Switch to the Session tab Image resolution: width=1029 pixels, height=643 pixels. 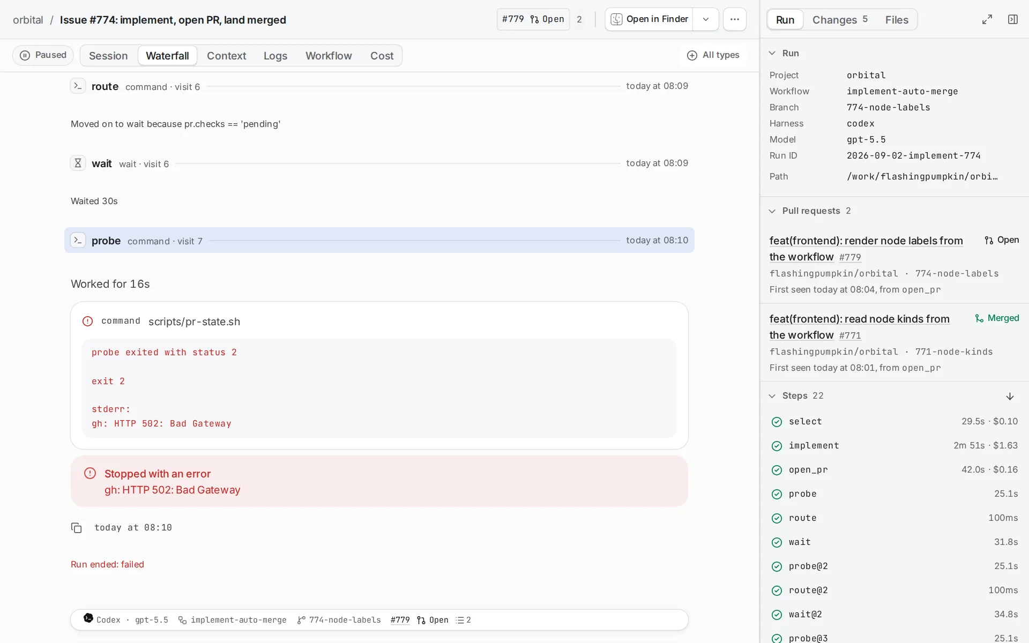[108, 56]
